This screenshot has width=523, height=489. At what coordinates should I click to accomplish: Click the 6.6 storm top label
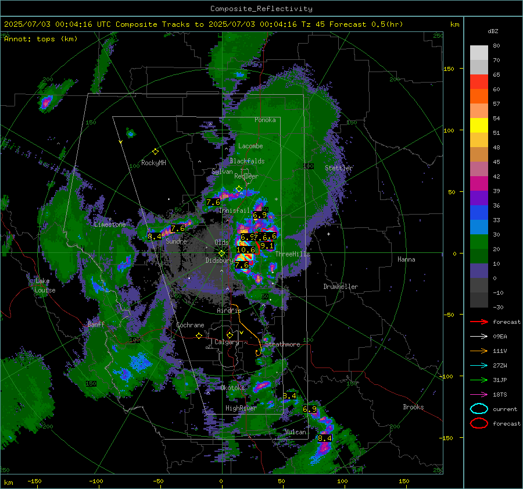coord(270,236)
